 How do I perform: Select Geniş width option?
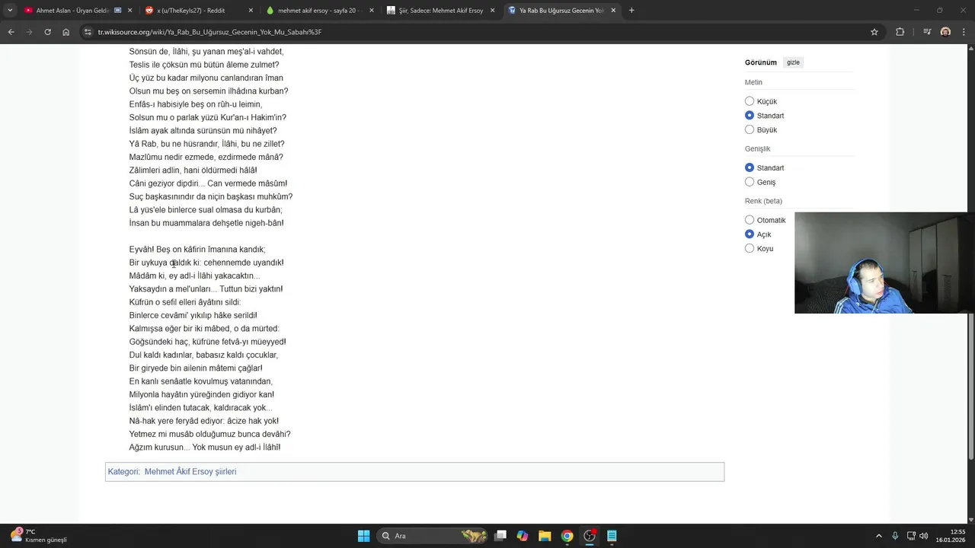750,182
